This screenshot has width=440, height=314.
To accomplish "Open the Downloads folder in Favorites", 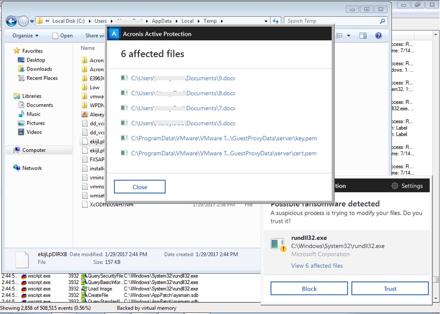I will [x=39, y=69].
